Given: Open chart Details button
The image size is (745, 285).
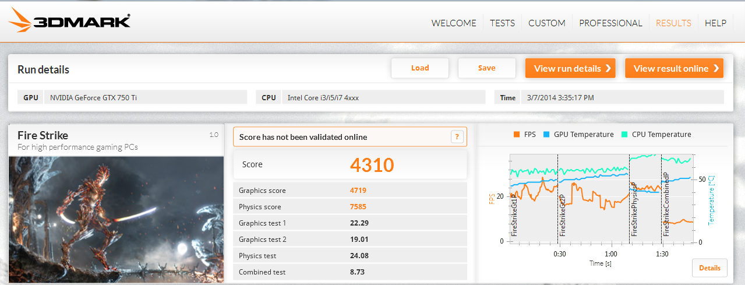Looking at the screenshot, I should (x=709, y=268).
